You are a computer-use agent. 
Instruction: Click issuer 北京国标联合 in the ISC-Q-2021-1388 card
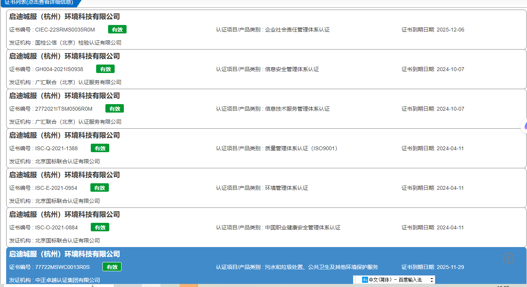point(68,161)
